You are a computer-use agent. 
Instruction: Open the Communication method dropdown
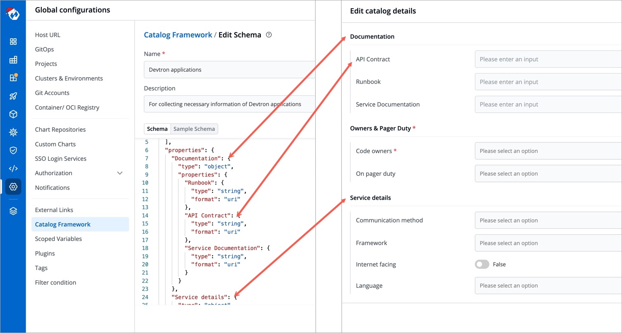(548, 220)
